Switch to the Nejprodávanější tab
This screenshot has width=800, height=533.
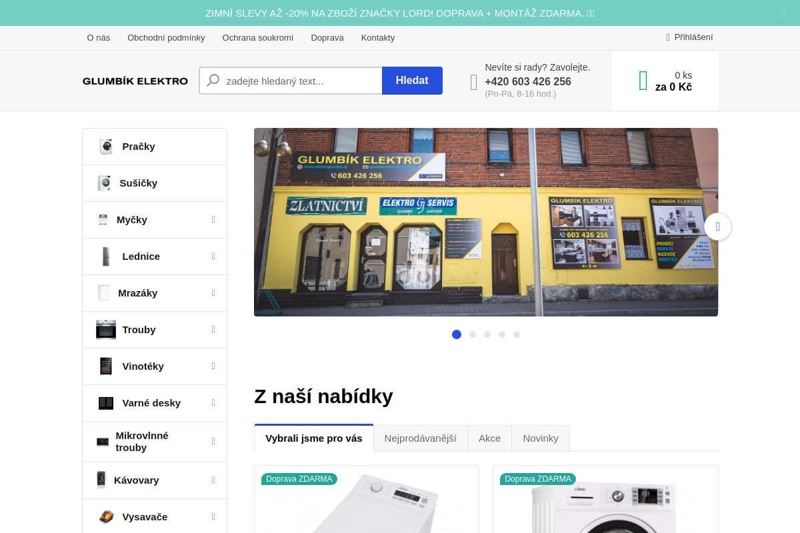pyautogui.click(x=421, y=438)
